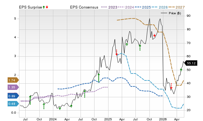
Task: Click the Price ($) legend entry
Action: pos(171,13)
